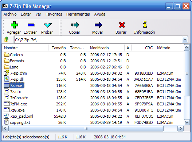Click the horizontal scrollbar right arrow
Image resolution: width=192 pixels, height=142 pixels.
[180, 129]
